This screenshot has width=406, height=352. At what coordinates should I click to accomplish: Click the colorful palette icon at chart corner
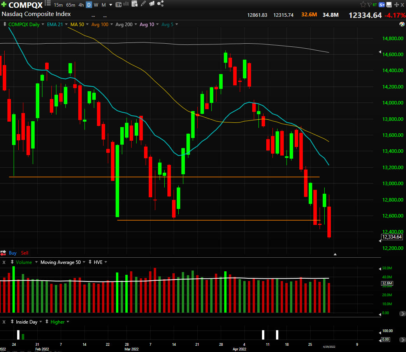coord(402,24)
